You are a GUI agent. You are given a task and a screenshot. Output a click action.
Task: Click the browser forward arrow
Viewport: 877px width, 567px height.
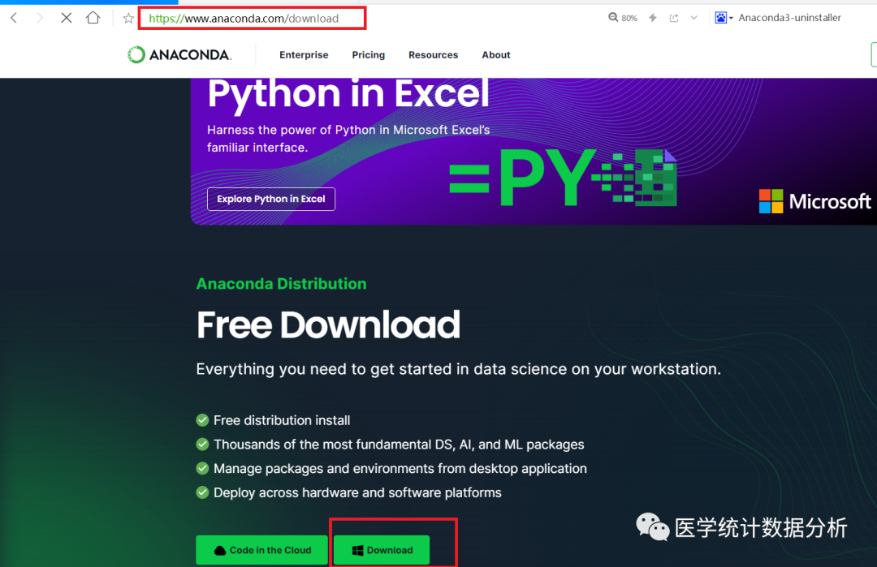tap(40, 18)
